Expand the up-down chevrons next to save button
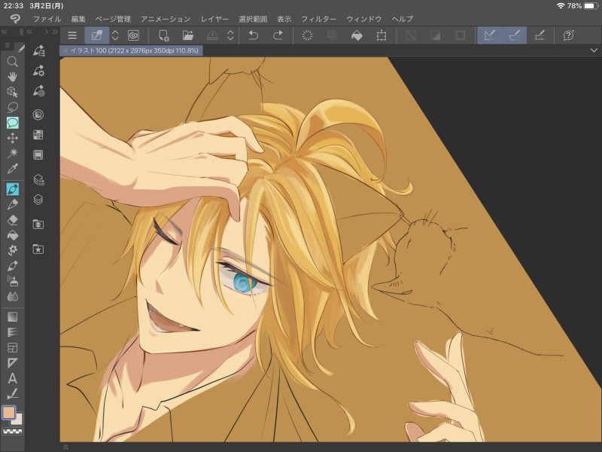Viewport: 602px width, 452px height. (x=230, y=35)
